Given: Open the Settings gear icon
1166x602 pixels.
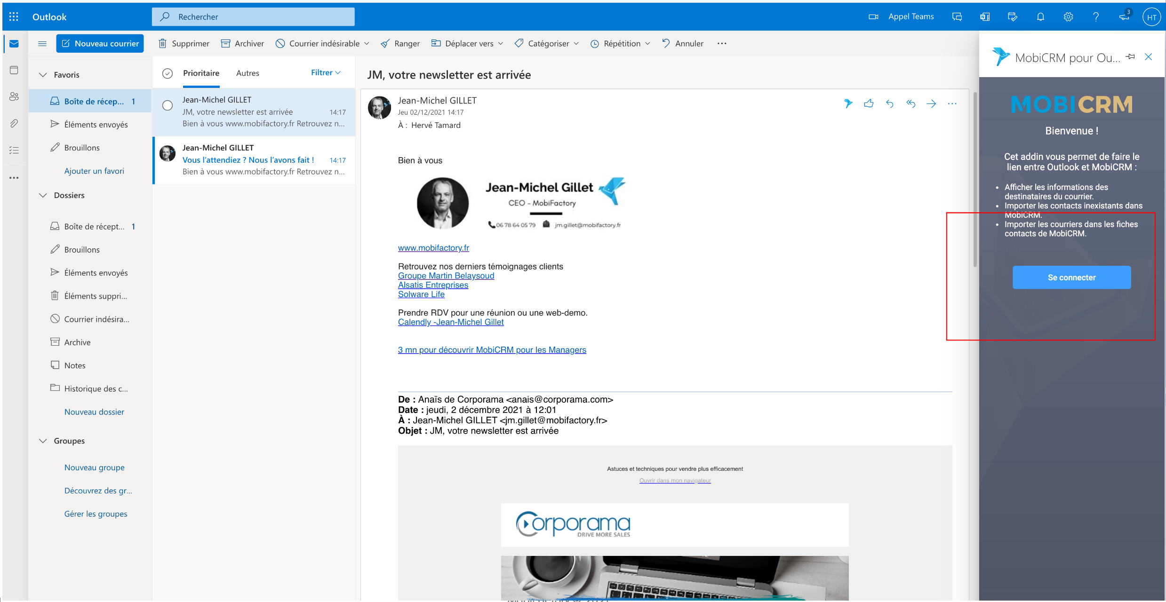Looking at the screenshot, I should pyautogui.click(x=1068, y=17).
